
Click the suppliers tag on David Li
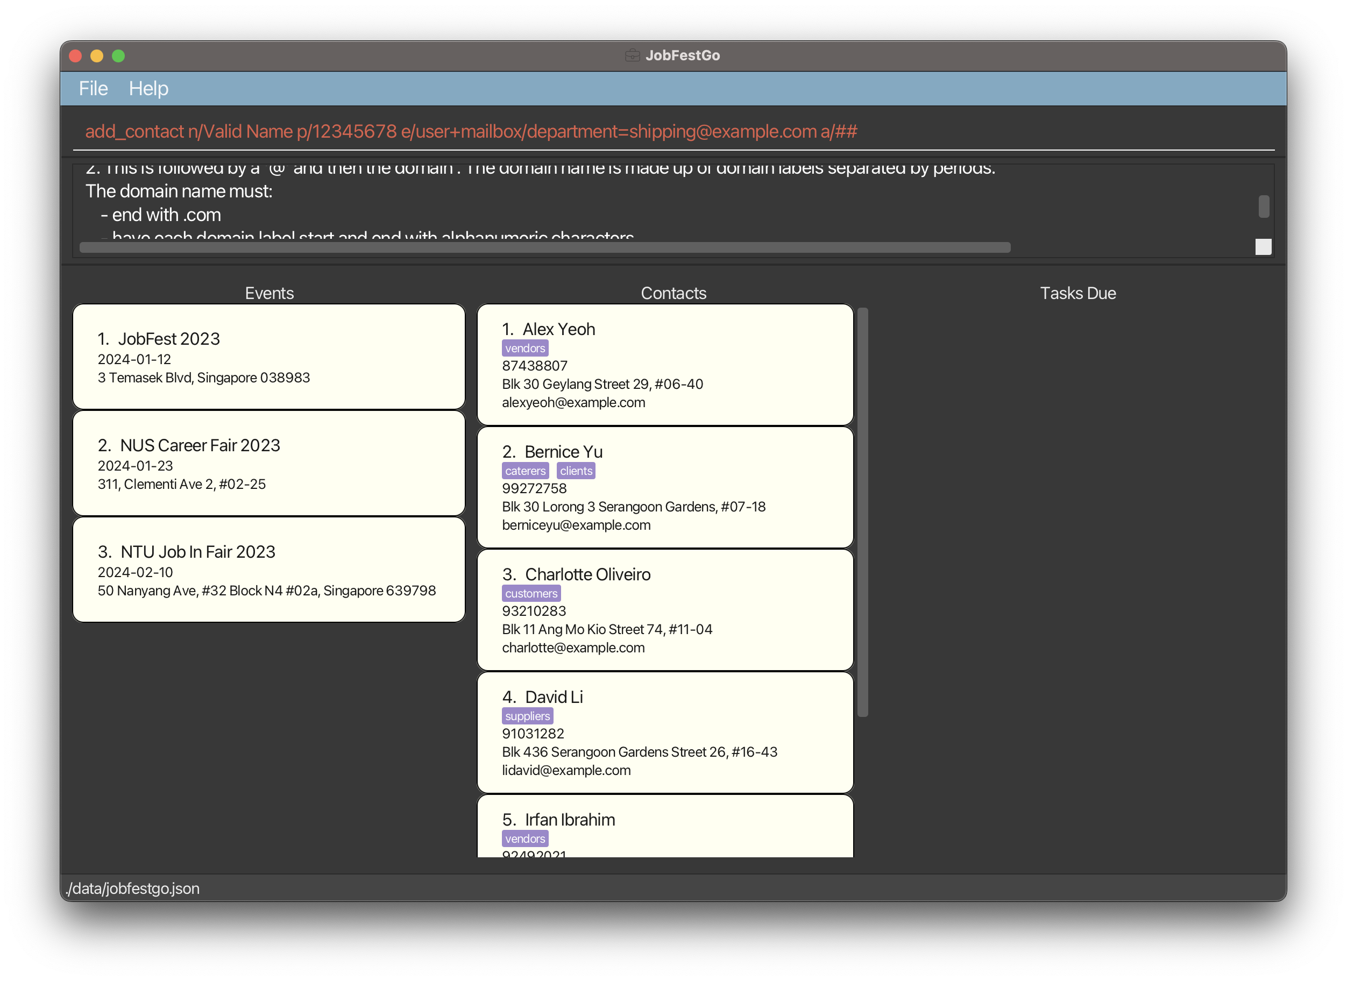point(527,716)
